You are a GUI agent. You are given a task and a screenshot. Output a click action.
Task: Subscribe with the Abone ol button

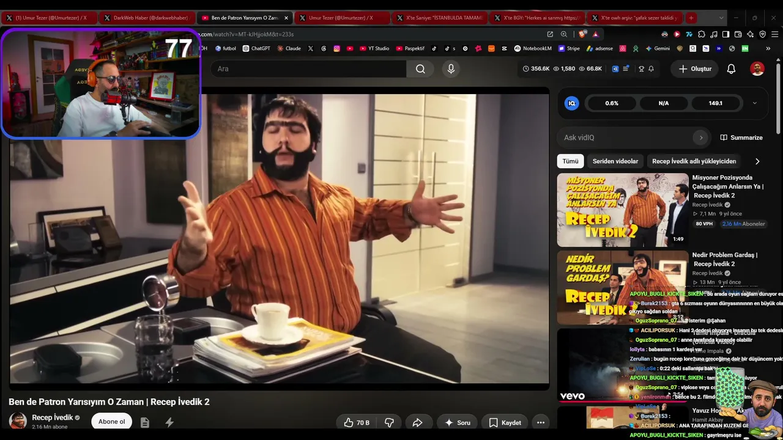(x=111, y=422)
